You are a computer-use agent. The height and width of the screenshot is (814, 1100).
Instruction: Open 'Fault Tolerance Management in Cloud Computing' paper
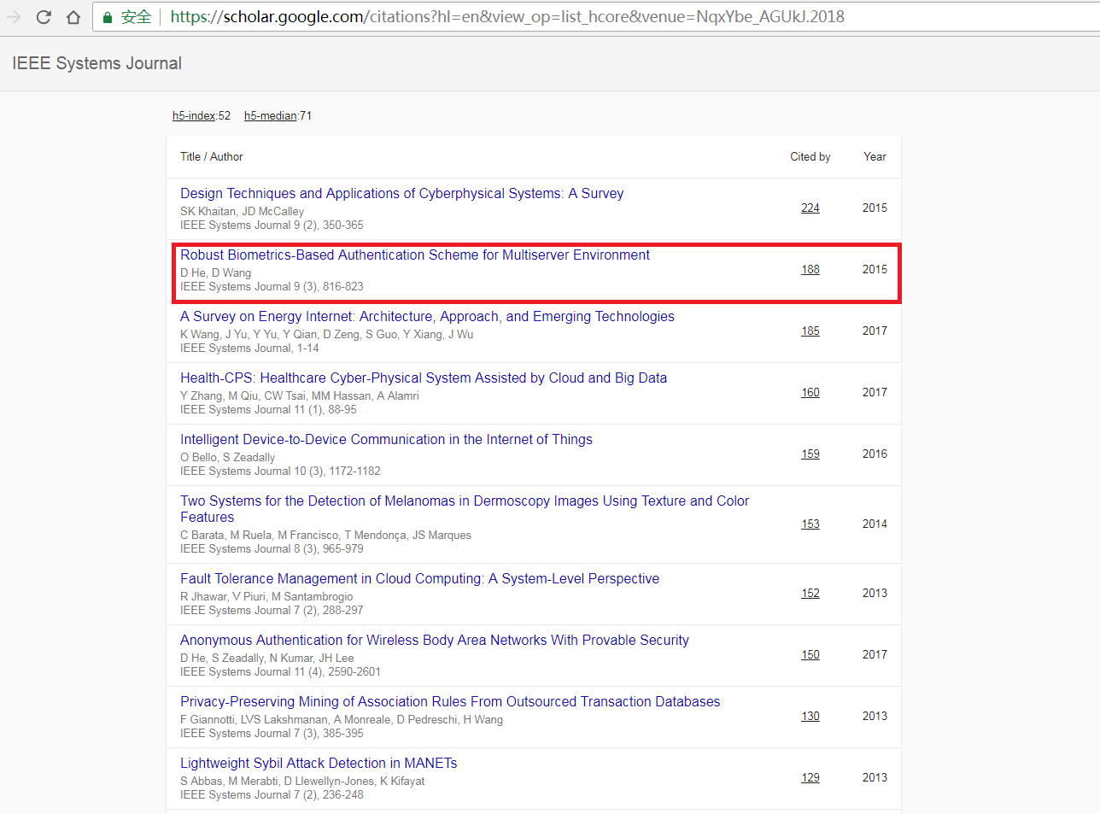coord(419,579)
